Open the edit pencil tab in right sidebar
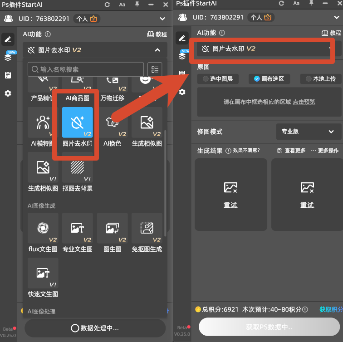 point(182,38)
